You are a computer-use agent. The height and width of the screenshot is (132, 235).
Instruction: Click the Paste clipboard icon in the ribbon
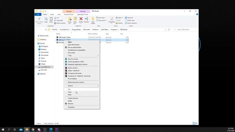tap(51, 19)
